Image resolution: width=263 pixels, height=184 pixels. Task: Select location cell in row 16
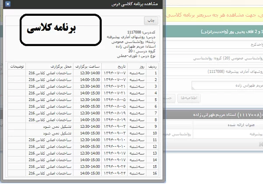click(50, 173)
